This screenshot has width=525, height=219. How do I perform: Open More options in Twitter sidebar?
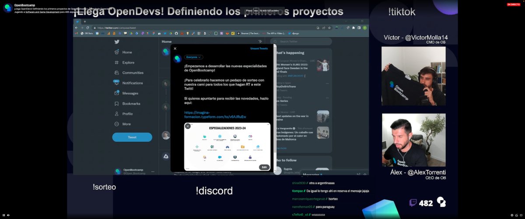122,124
